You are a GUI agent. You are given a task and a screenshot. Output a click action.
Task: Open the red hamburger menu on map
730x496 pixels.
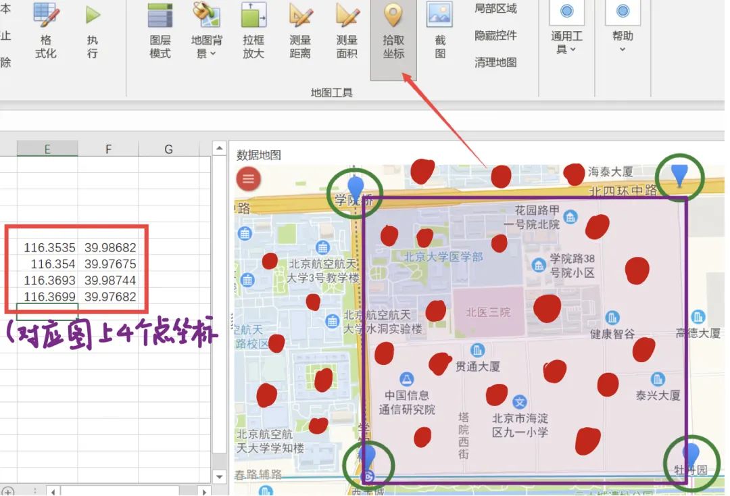(x=248, y=178)
